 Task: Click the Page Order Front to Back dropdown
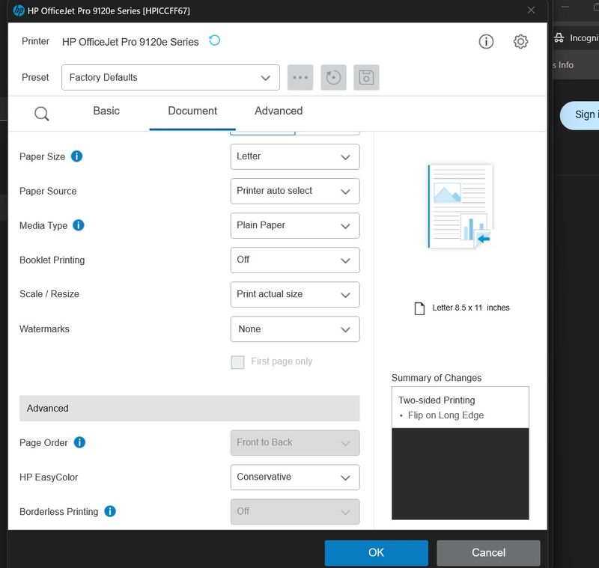click(x=295, y=443)
